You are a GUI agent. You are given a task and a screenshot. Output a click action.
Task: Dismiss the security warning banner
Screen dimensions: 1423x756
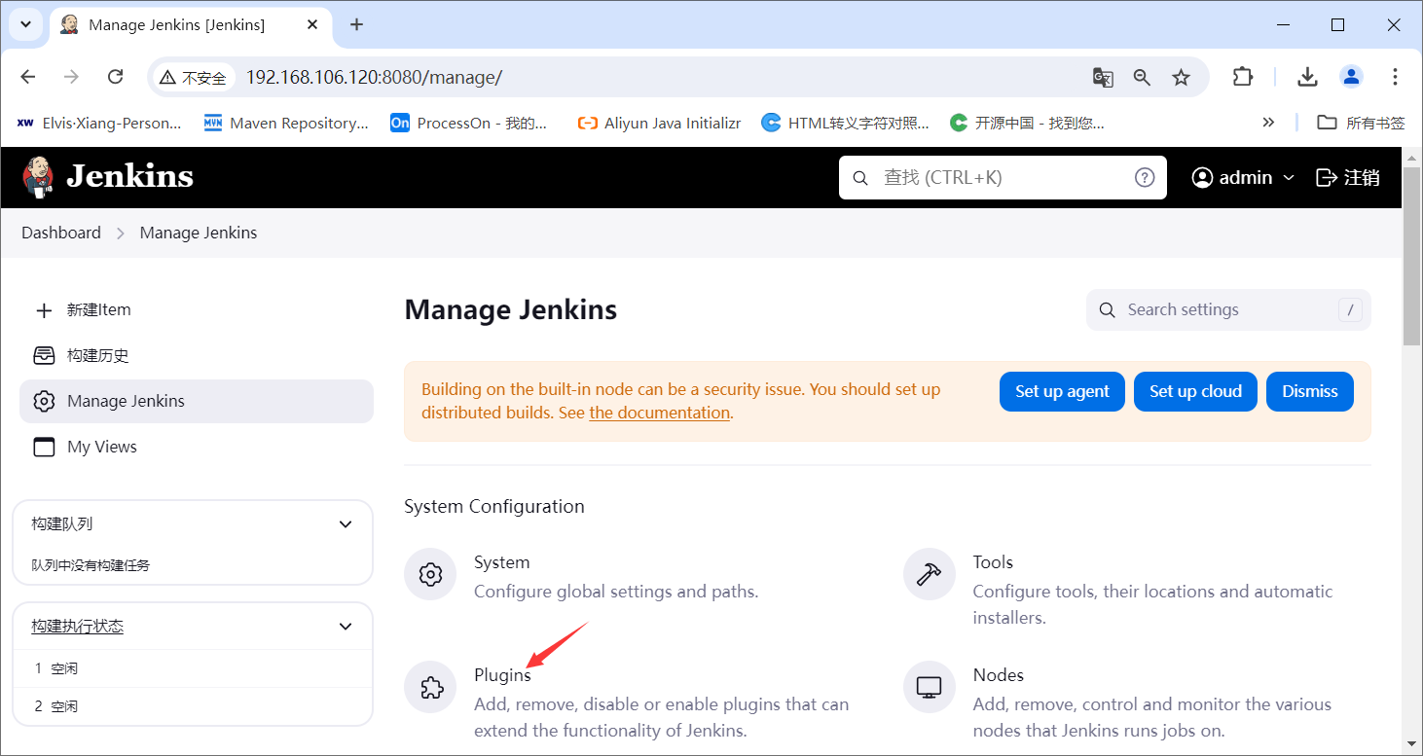click(1310, 391)
